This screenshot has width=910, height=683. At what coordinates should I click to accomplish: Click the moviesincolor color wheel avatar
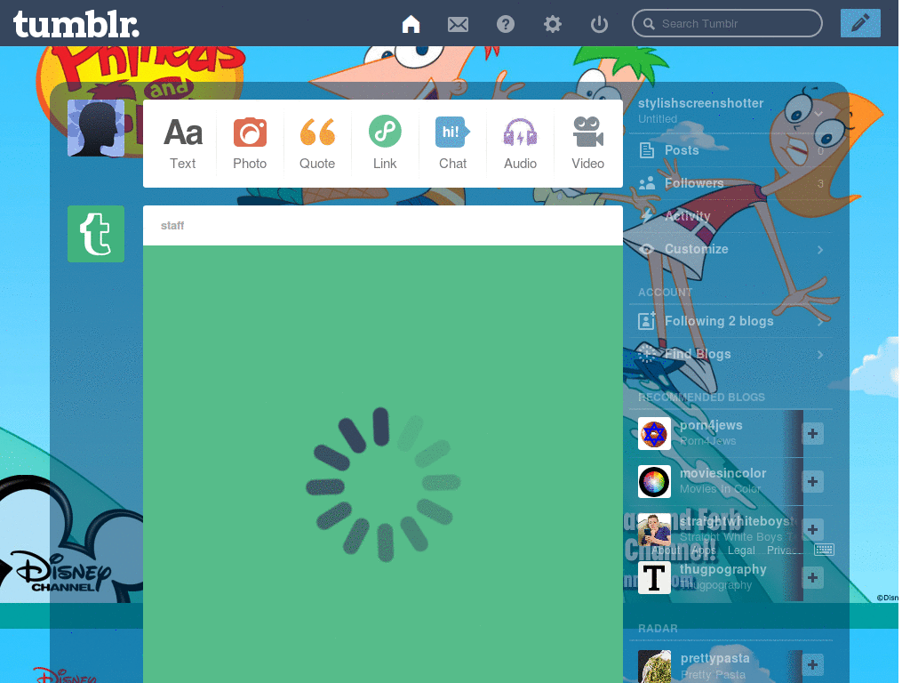654,481
